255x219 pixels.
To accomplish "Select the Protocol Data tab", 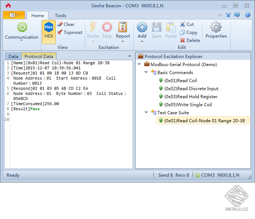I will 39,56.
